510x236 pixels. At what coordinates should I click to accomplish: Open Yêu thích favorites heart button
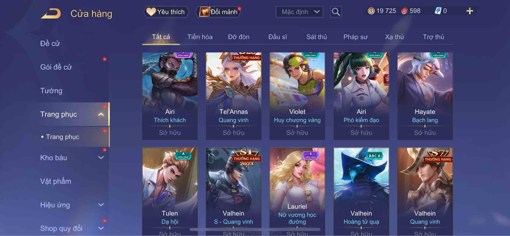pyautogui.click(x=166, y=12)
